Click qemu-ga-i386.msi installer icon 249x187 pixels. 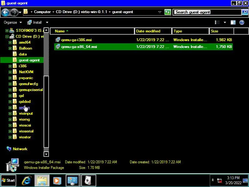click(58, 40)
